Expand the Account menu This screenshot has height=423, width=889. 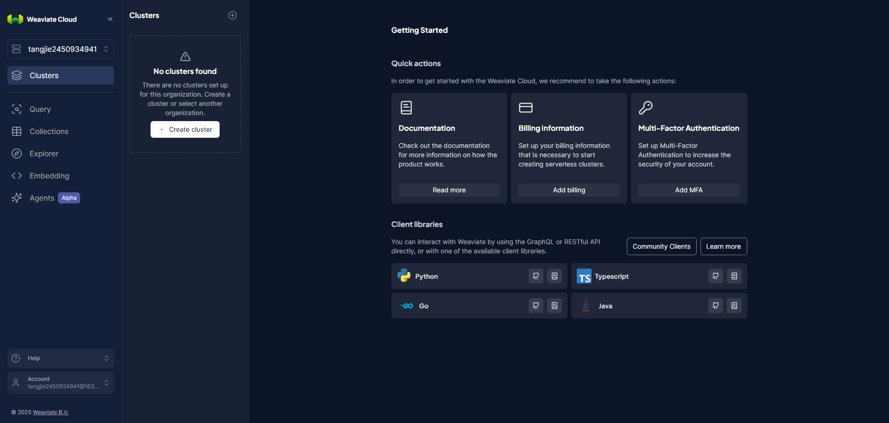[61, 383]
